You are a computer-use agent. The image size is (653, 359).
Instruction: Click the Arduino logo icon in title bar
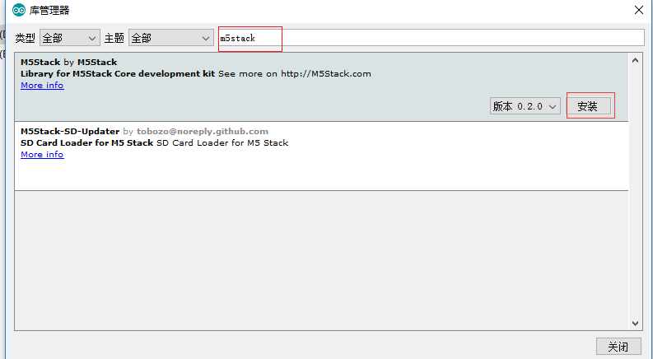pyautogui.click(x=19, y=10)
